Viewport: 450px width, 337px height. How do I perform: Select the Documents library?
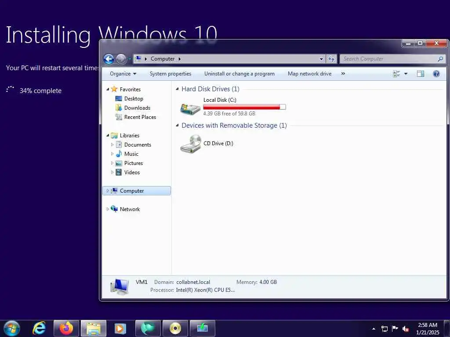(x=138, y=145)
